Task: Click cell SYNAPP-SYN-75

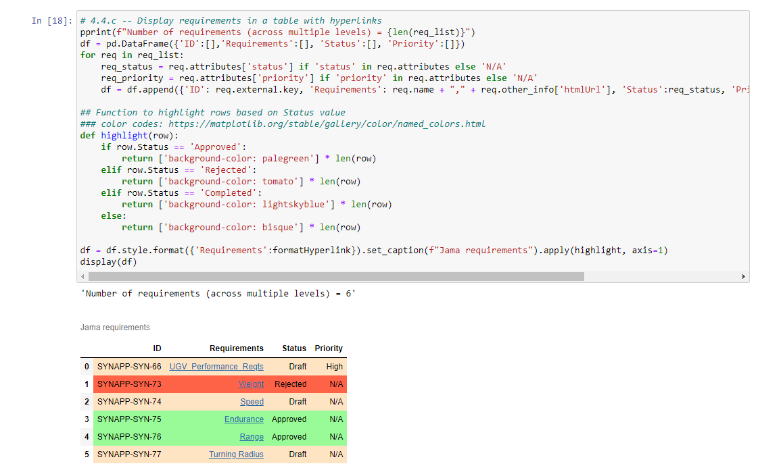Action: [x=129, y=419]
